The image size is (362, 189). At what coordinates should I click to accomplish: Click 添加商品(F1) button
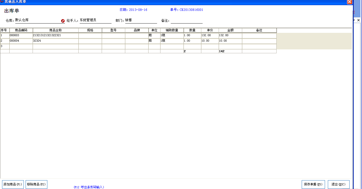click(x=13, y=184)
